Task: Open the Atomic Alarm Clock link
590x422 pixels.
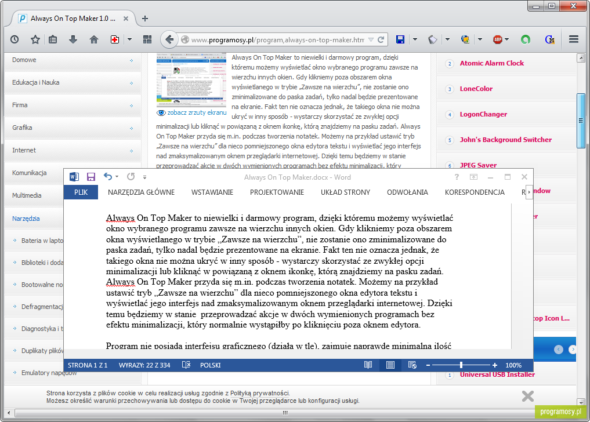Action: click(492, 63)
